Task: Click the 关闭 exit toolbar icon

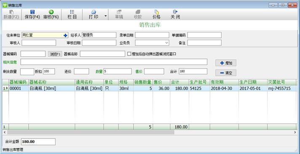Action: (175, 12)
